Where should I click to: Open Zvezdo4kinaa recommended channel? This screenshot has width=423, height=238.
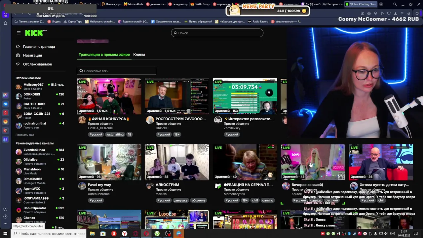[x=40, y=152]
